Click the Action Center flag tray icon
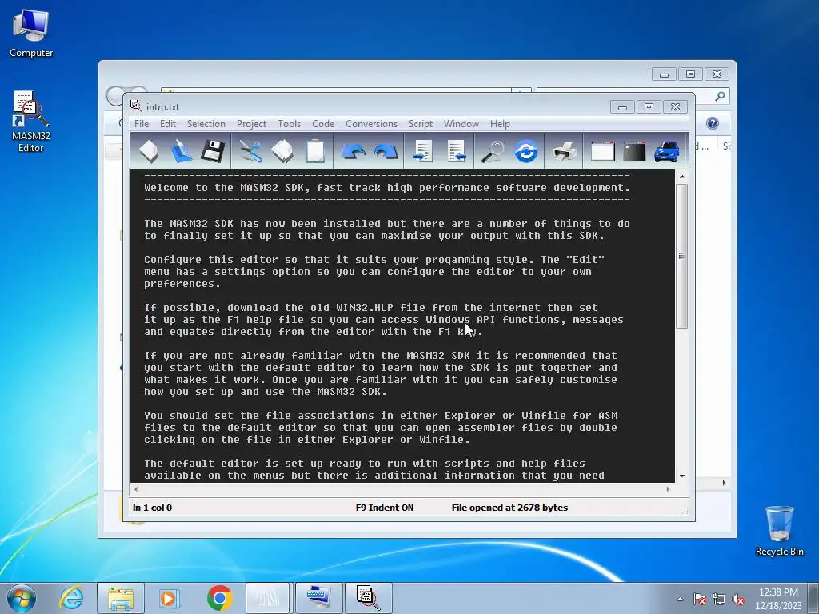The height and width of the screenshot is (614, 819). [700, 600]
